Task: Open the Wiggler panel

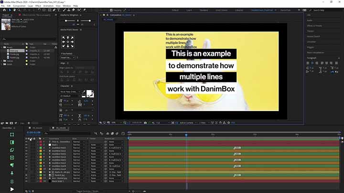Action: (x=311, y=47)
